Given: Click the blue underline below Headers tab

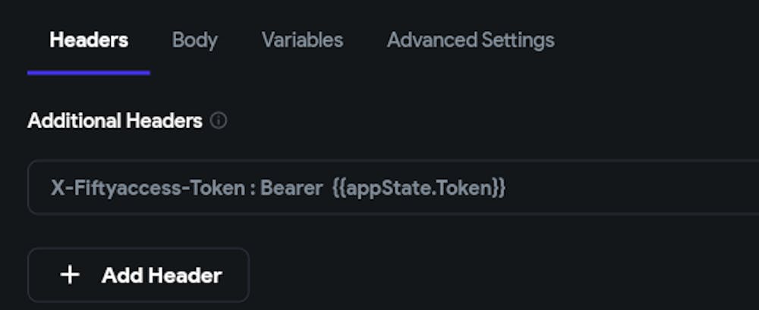Looking at the screenshot, I should [89, 73].
